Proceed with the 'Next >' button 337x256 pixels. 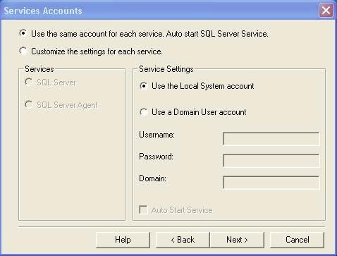(x=237, y=240)
